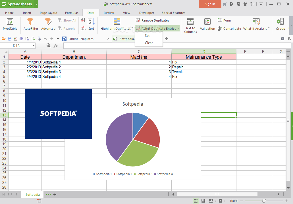The width and height of the screenshot is (293, 204).
Task: Open the Online Templates document tab
Action: tap(81, 39)
